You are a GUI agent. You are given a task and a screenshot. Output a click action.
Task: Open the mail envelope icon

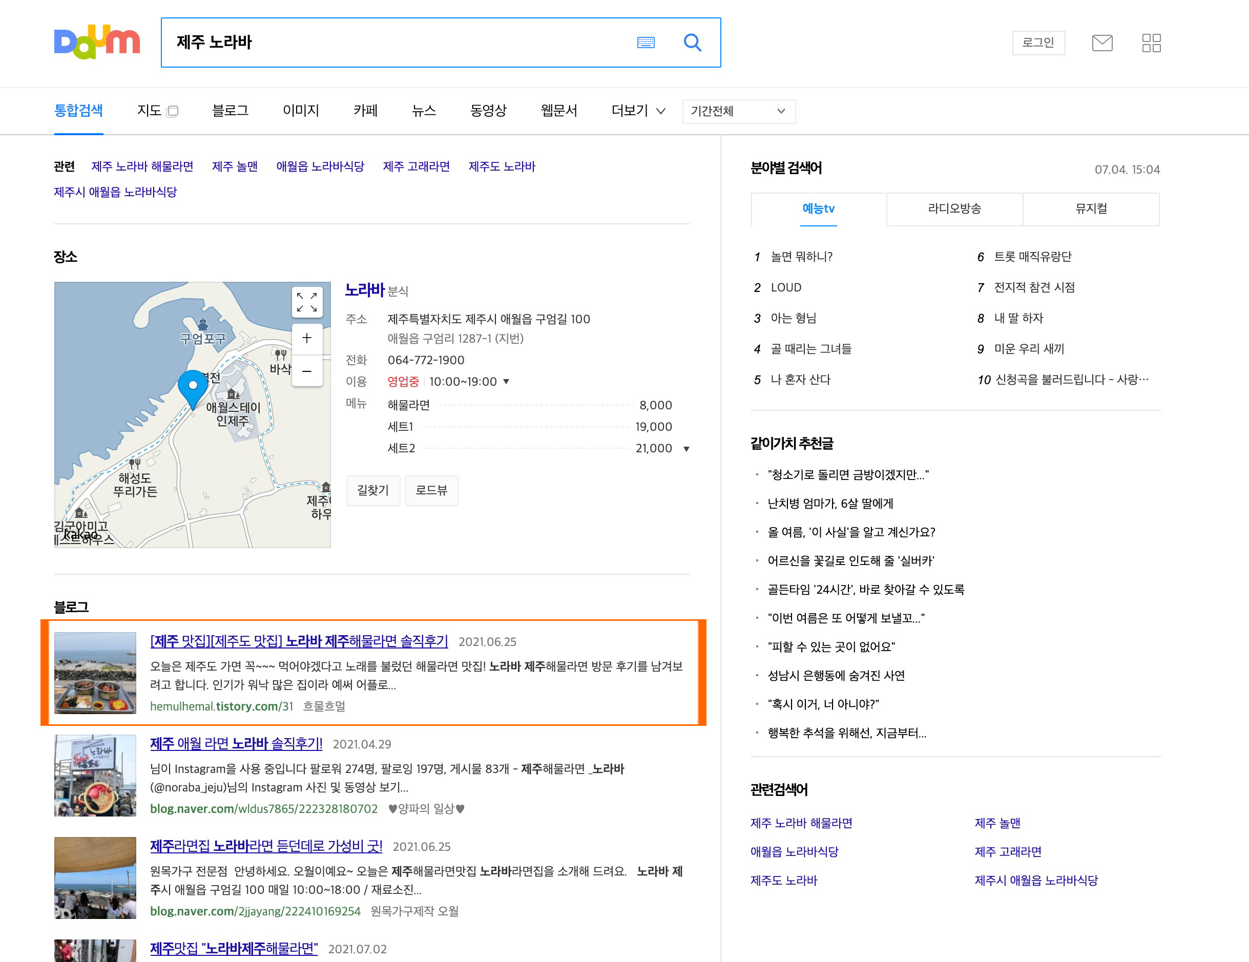(1101, 43)
